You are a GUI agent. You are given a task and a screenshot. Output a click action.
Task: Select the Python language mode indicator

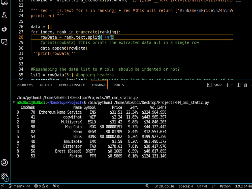click(x=225, y=186)
